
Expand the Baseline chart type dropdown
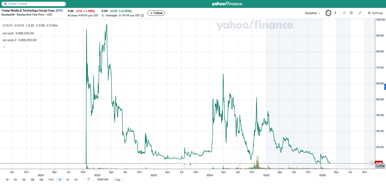tap(313, 13)
